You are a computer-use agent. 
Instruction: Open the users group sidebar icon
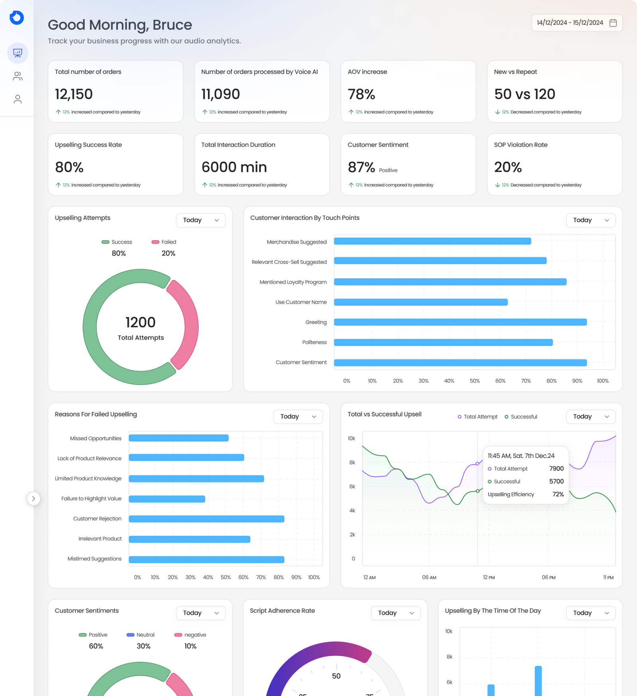pos(18,76)
